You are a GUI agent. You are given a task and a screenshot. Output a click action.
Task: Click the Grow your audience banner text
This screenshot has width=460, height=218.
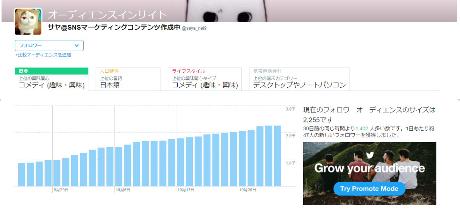(x=370, y=168)
